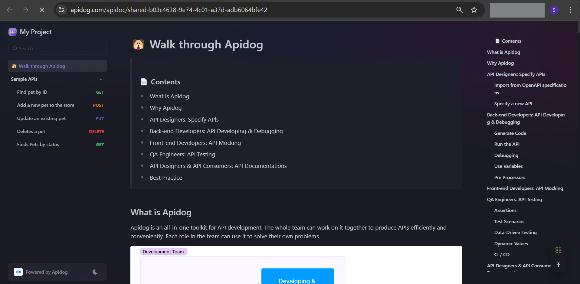This screenshot has width=580, height=284.
Task: Jump to Best Practice section link
Action: [166, 178]
